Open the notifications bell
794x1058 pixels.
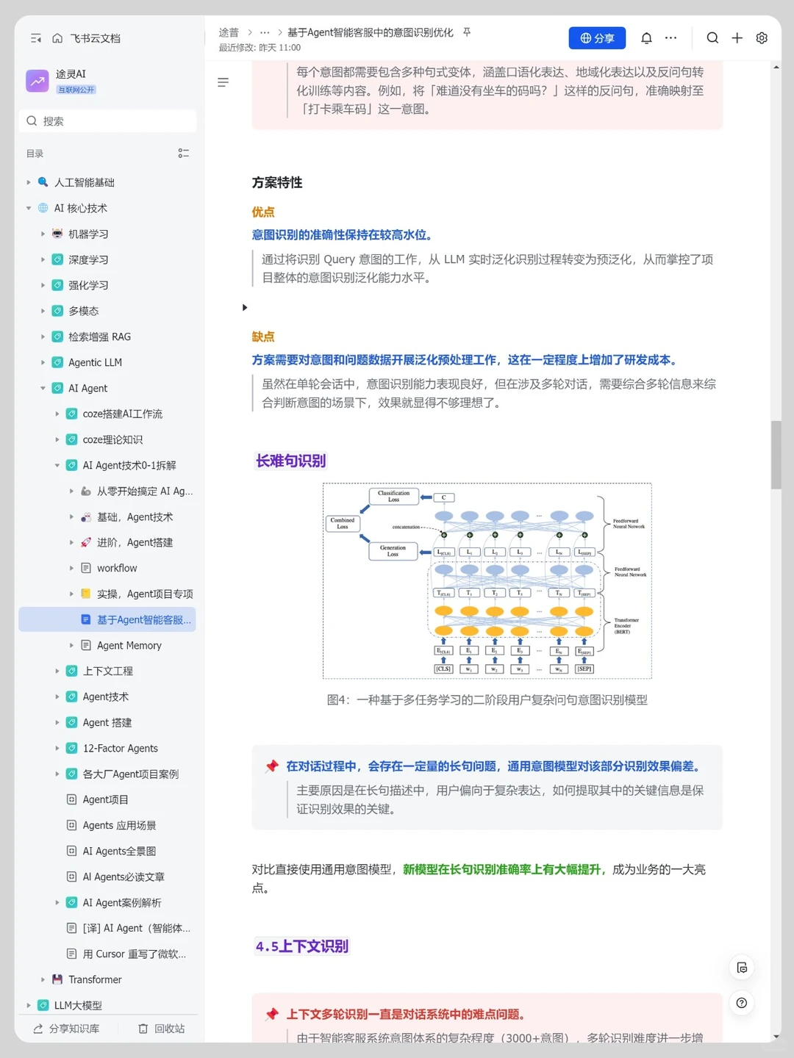646,38
